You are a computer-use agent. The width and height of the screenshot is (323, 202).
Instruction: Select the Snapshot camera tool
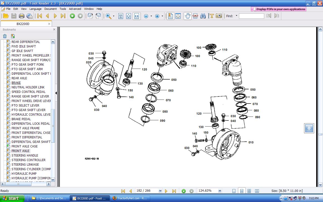[x=219, y=16]
